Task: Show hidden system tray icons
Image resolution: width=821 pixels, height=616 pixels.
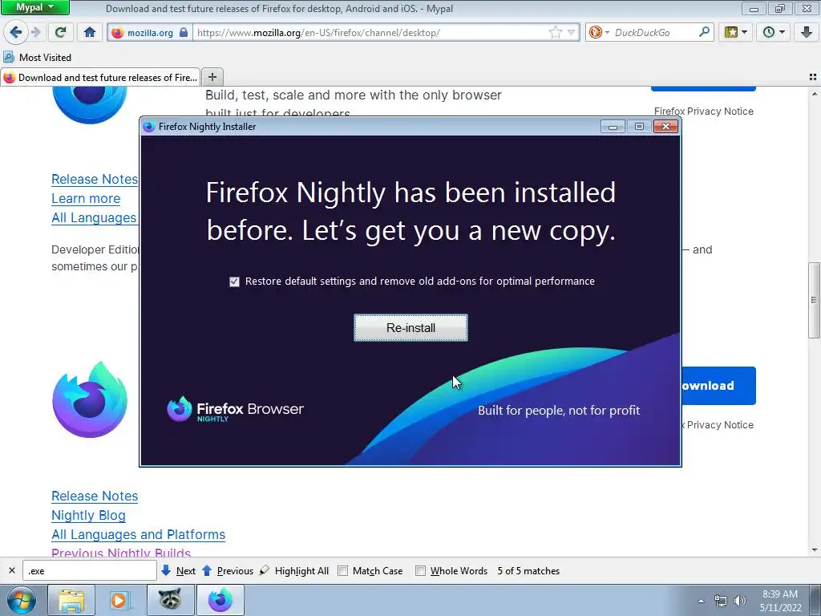Action: (x=701, y=601)
